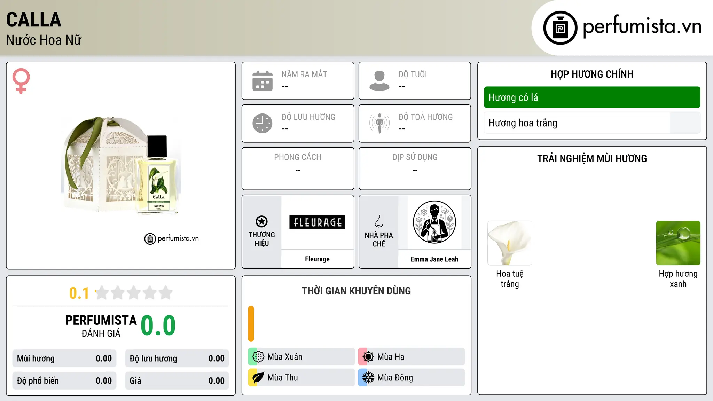This screenshot has height=401, width=713.
Task: Select the Mùa Hạ season button
Action: (x=412, y=357)
